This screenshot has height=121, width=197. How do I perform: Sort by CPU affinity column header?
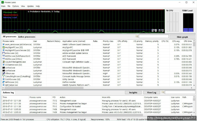(x=123, y=41)
